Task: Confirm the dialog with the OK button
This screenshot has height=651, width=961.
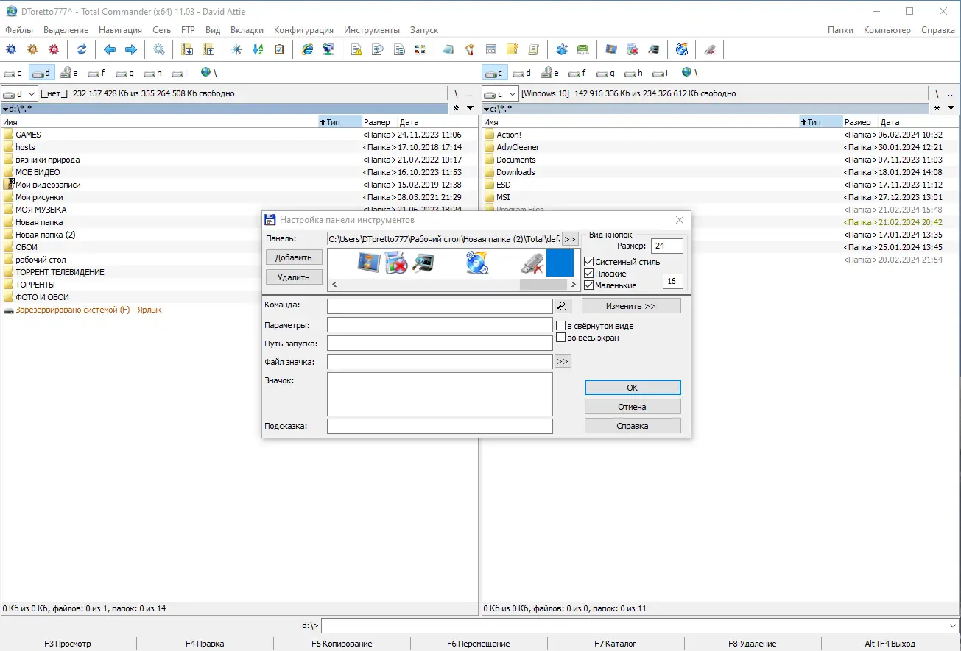Action: tap(633, 388)
